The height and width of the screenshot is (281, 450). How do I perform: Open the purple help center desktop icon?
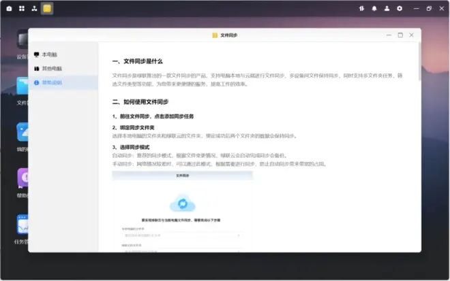point(22,178)
